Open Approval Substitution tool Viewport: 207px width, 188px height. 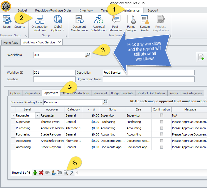99,23
